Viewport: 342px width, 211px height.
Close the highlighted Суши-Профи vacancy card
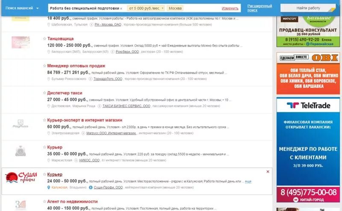tap(268, 172)
